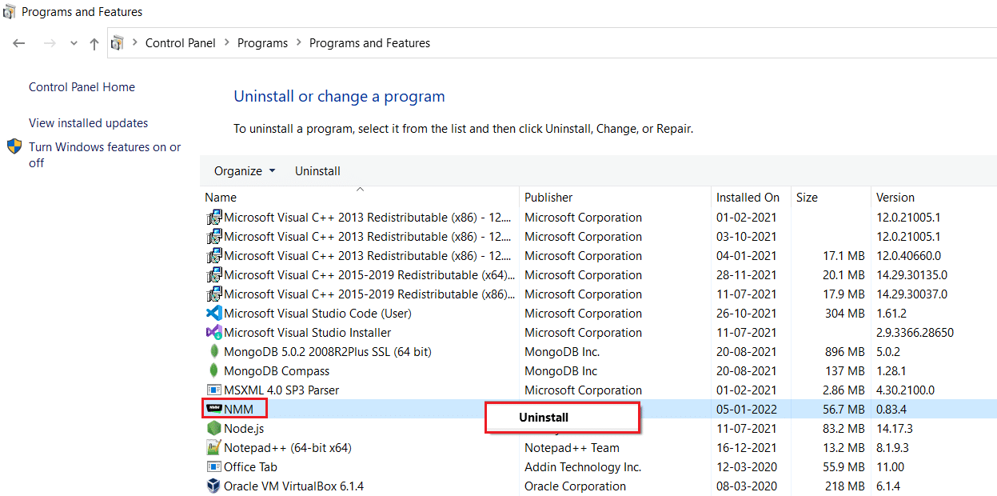997x496 pixels.
Task: Click the shield icon beside Windows features
Action: click(14, 146)
